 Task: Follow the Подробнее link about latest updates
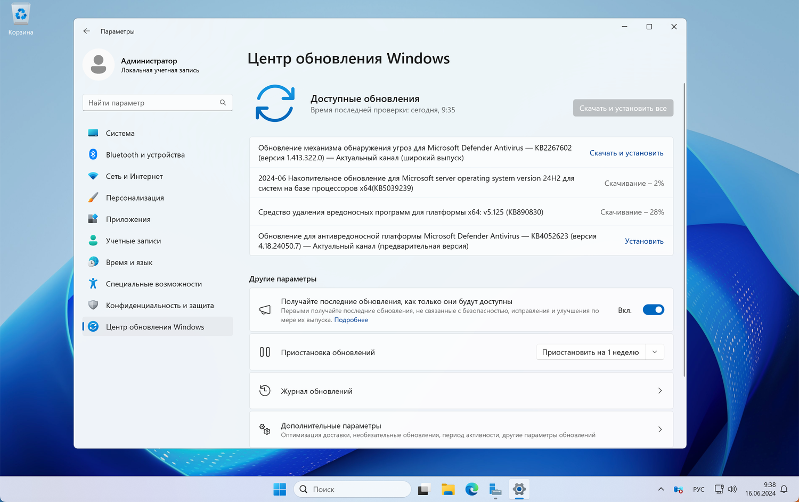point(351,320)
